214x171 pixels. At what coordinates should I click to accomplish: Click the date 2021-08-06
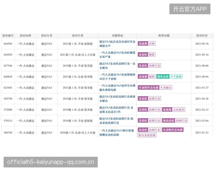click(x=202, y=66)
